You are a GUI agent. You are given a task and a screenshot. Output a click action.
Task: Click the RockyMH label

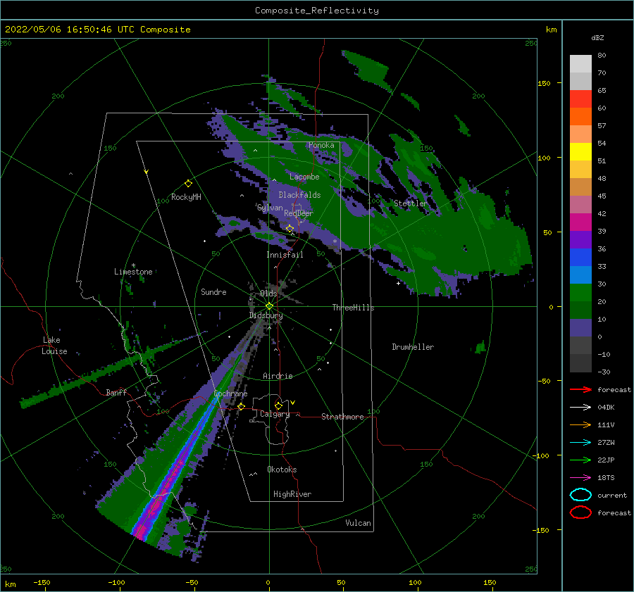186,197
